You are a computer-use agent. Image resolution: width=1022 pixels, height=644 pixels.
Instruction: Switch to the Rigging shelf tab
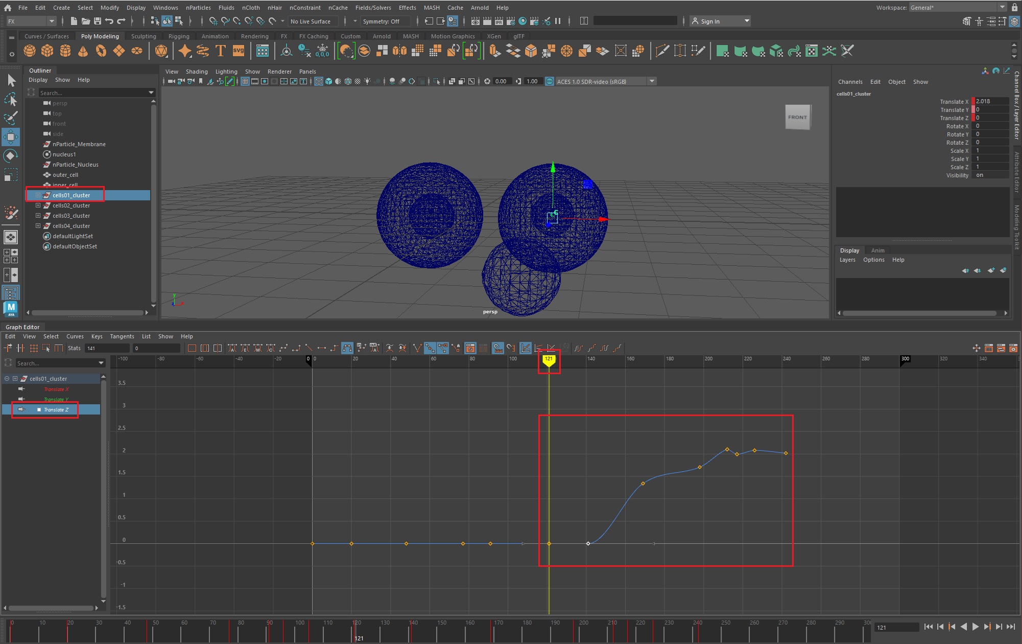(179, 36)
